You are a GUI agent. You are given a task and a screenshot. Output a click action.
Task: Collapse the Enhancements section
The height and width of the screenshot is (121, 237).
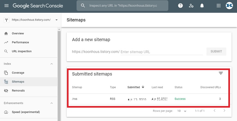[52, 103]
